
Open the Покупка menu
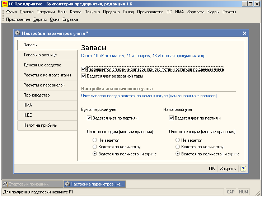(92, 12)
